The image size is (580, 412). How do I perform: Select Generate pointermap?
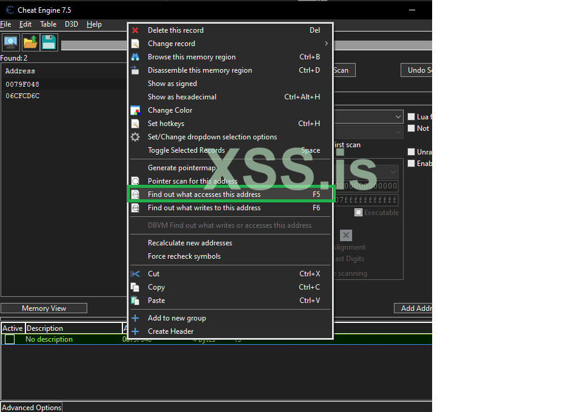[231, 168]
